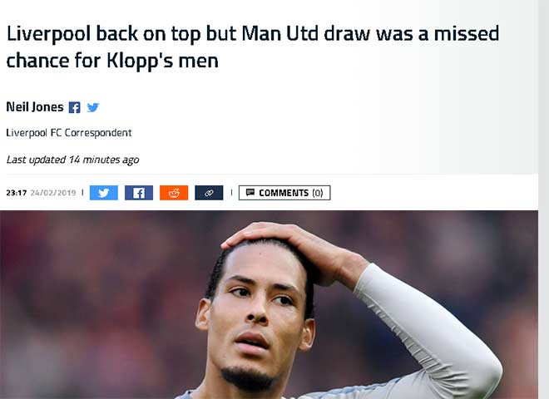Copy article link using chain icon
The image size is (549, 399).
tap(209, 193)
